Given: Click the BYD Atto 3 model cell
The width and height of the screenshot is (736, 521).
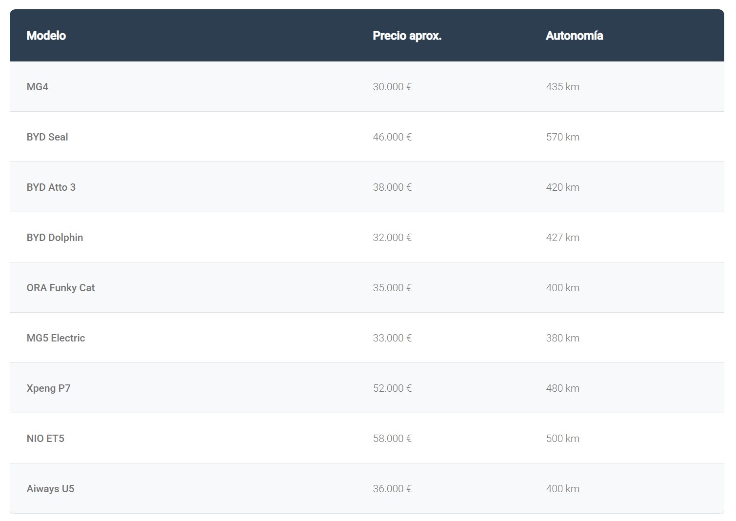Looking at the screenshot, I should pos(51,187).
